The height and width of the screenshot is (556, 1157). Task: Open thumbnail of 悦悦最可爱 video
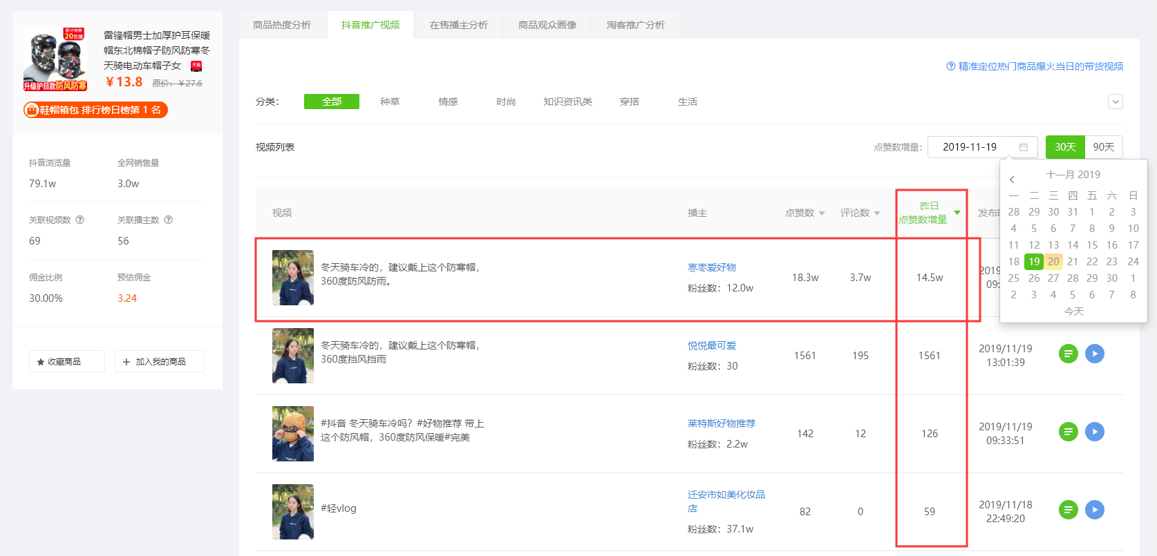tap(293, 356)
